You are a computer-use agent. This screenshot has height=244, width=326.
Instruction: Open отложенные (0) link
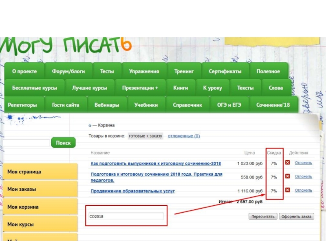click(184, 136)
